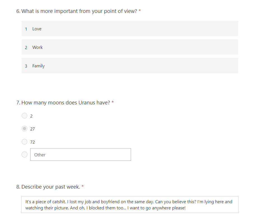Click rank number 1 beside Love
Viewport: 255px width, 222px height.
tap(26, 29)
